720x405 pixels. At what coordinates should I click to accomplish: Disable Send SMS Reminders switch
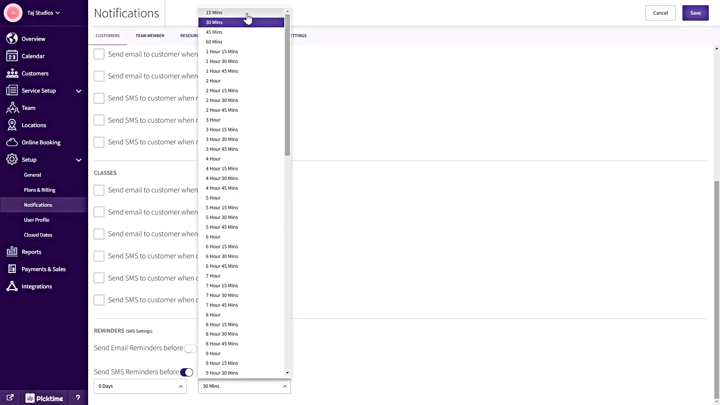[x=186, y=372]
